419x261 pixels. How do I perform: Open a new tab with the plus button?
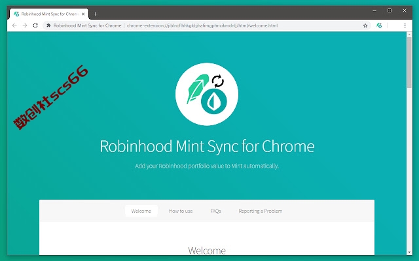click(96, 14)
